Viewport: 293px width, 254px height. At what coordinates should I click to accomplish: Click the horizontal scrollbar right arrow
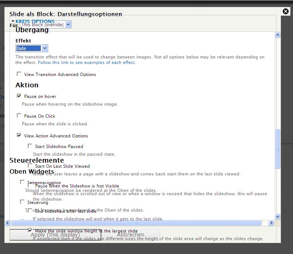tap(271, 223)
